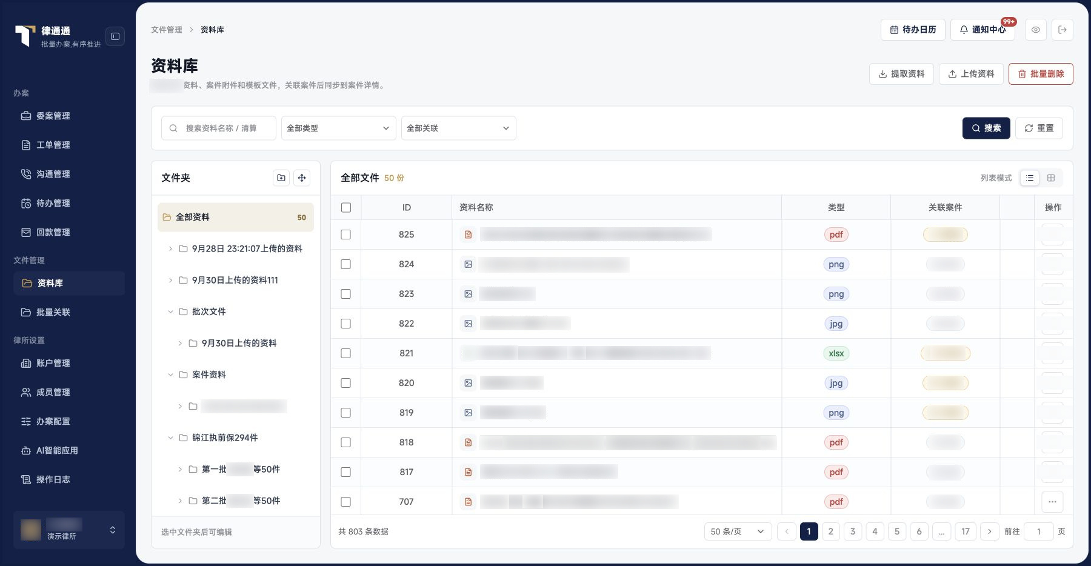The width and height of the screenshot is (1091, 566).
Task: Open the 全部关联 association dropdown
Action: coord(458,128)
